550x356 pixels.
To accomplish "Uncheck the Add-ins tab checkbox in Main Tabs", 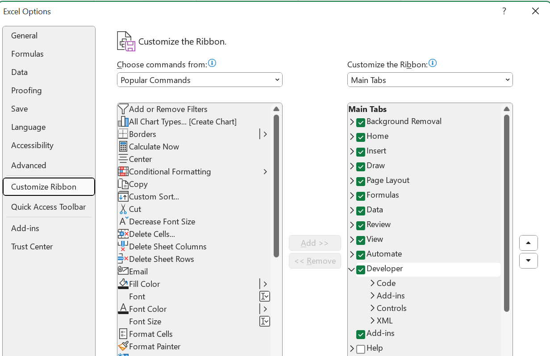I will 361,334.
